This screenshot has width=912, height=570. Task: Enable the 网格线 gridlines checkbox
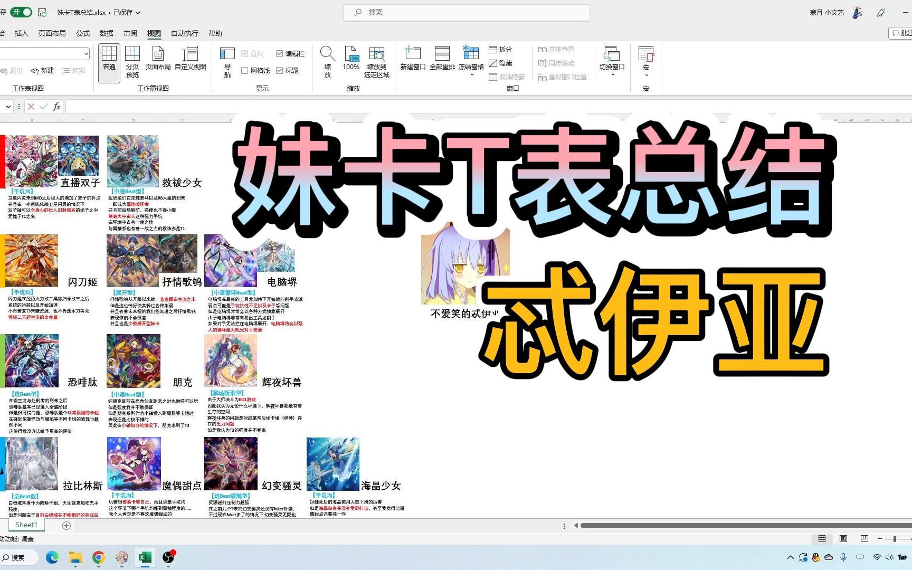244,70
